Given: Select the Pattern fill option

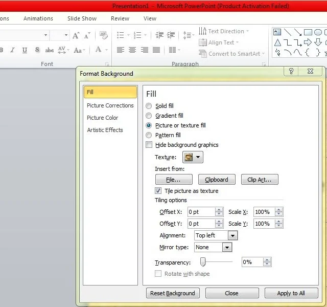Looking at the screenshot, I should 149,135.
